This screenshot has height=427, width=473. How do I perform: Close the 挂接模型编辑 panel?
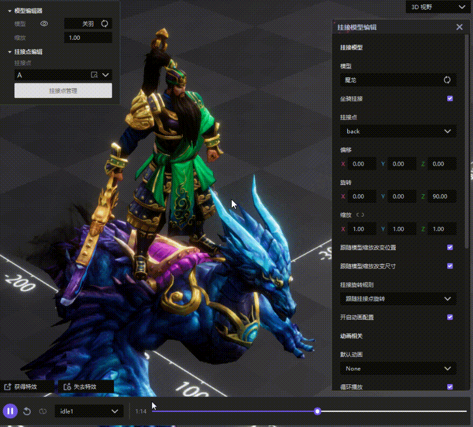(460, 27)
